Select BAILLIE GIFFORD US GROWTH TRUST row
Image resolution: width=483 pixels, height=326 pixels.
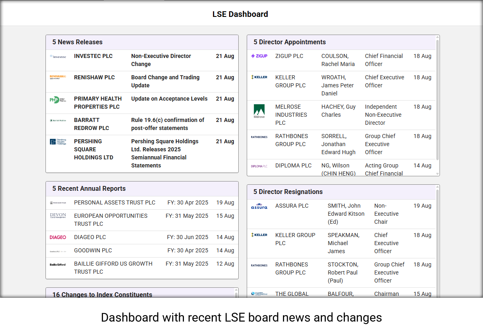[142, 268]
